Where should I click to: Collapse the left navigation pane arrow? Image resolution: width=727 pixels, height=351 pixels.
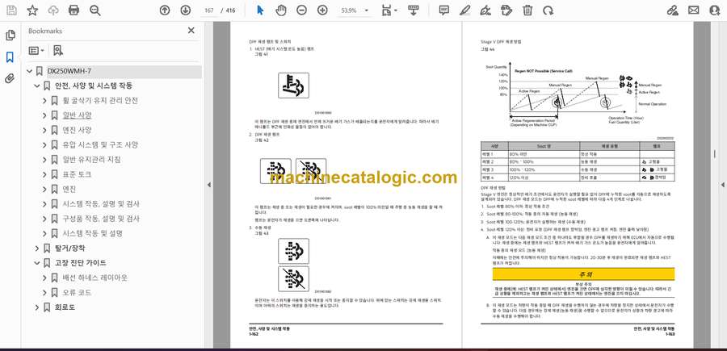tap(208, 185)
